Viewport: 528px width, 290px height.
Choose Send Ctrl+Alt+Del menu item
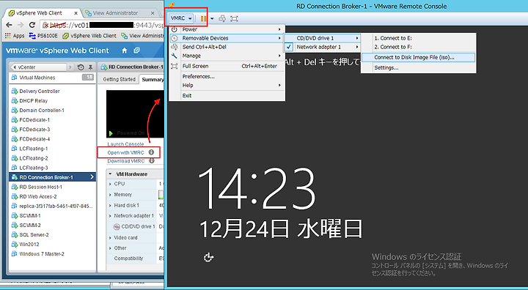click(x=227, y=47)
